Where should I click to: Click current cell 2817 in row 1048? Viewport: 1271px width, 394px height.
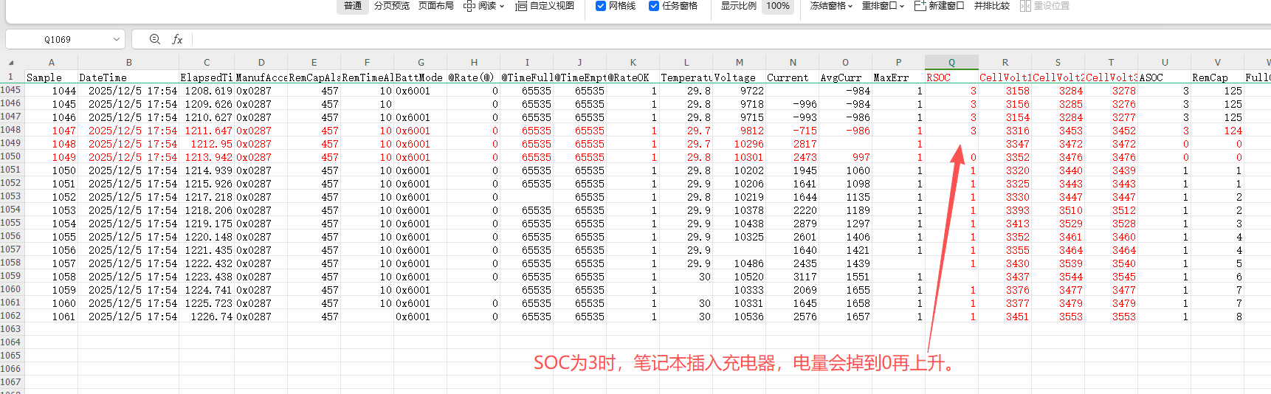point(792,144)
